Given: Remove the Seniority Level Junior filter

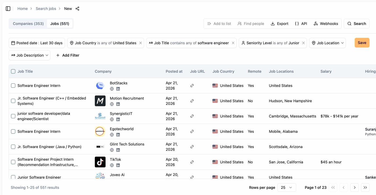Looking at the screenshot, I should click(303, 43).
